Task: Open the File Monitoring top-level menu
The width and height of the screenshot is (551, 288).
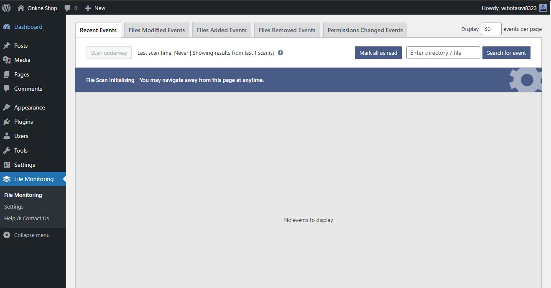Action: pyautogui.click(x=33, y=179)
